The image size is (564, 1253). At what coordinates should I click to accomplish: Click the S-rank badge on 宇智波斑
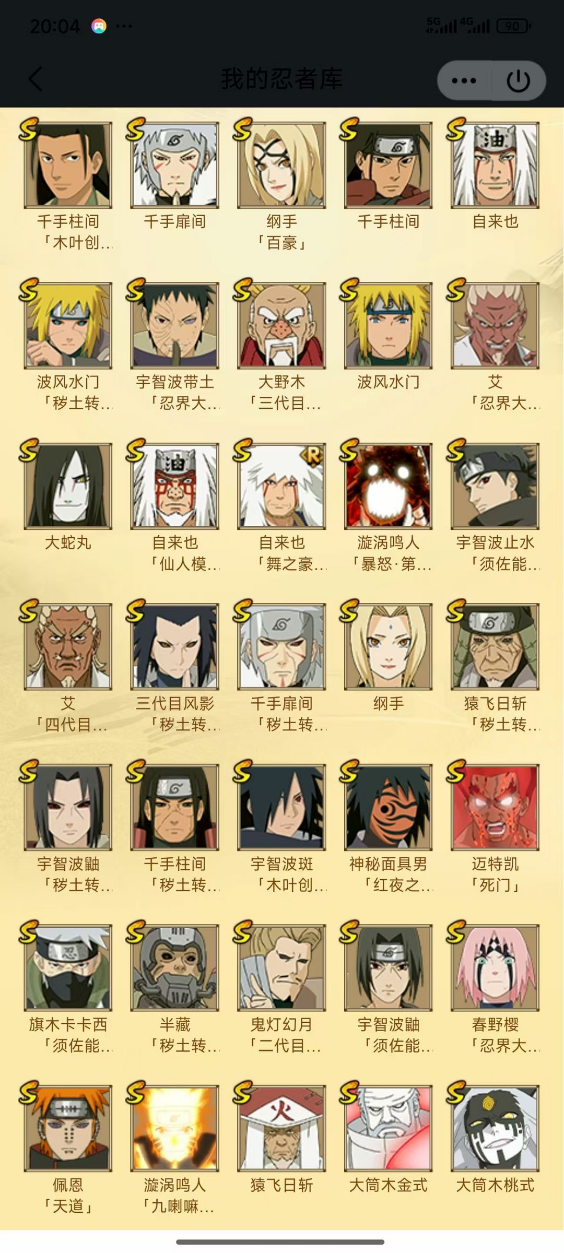pyautogui.click(x=243, y=771)
